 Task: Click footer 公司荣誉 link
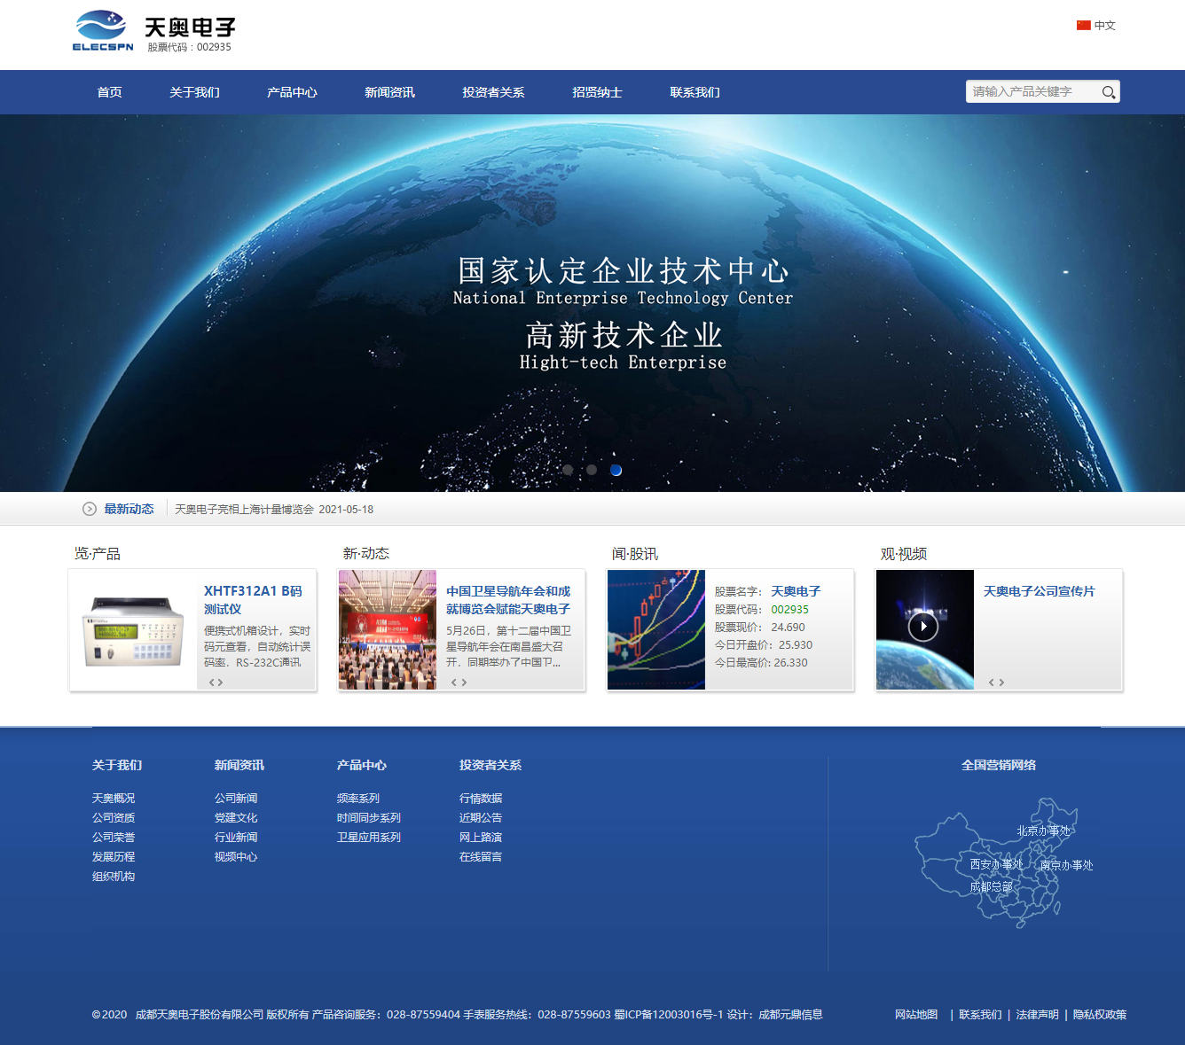pyautogui.click(x=114, y=838)
